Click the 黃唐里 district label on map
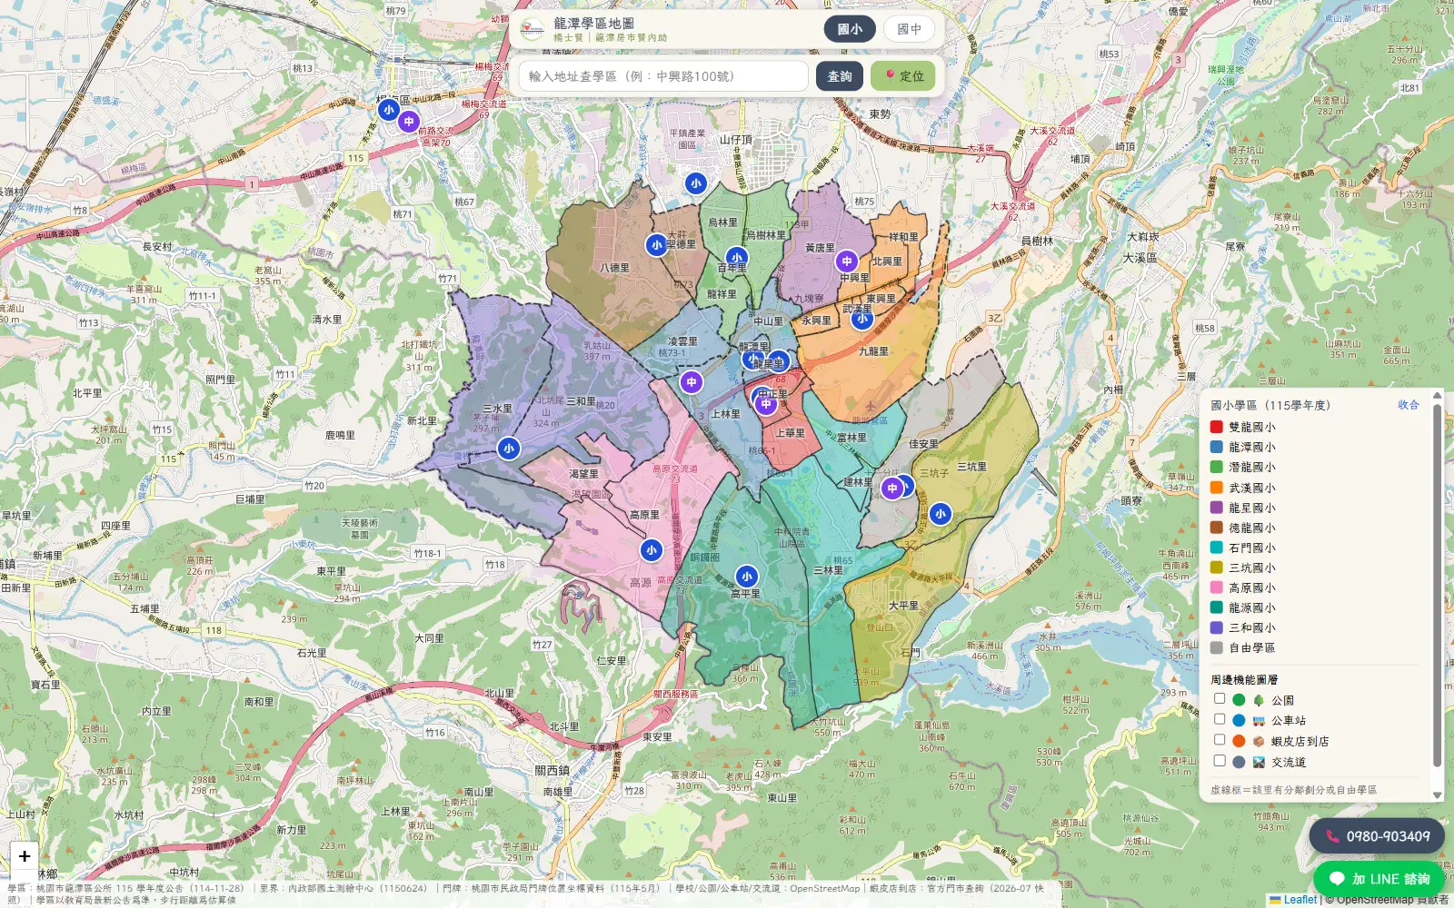This screenshot has width=1454, height=908. click(x=820, y=248)
